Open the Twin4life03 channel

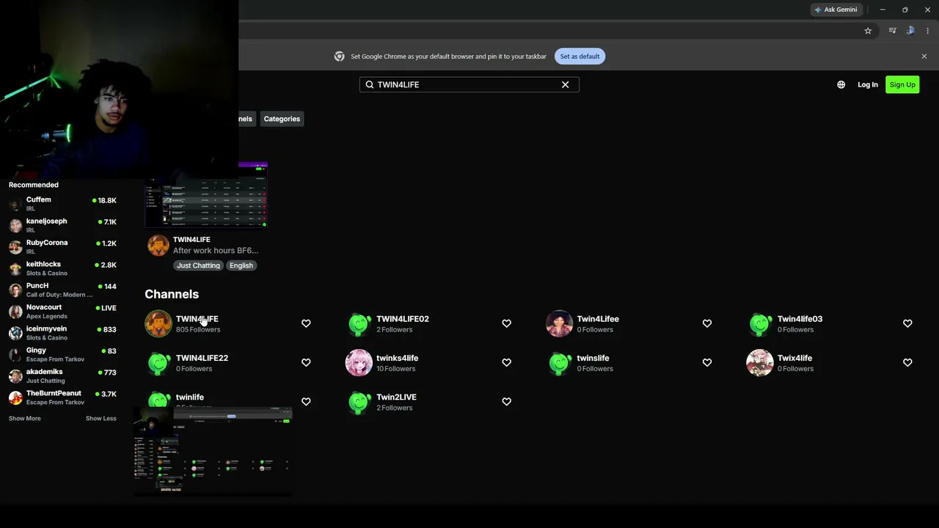(800, 319)
